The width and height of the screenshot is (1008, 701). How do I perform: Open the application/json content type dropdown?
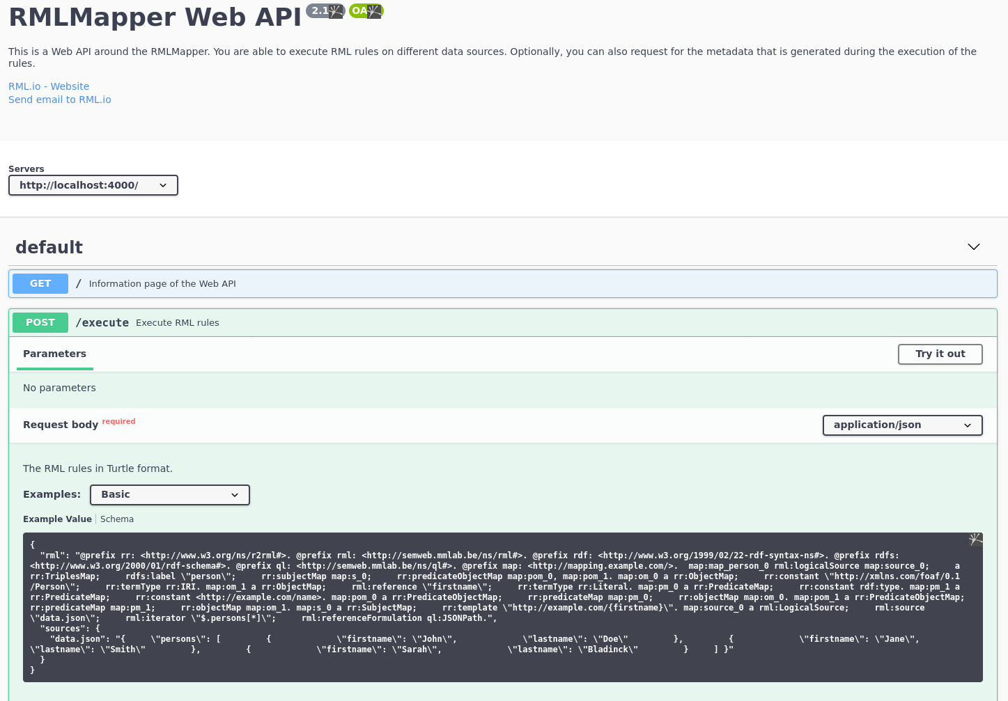(903, 425)
